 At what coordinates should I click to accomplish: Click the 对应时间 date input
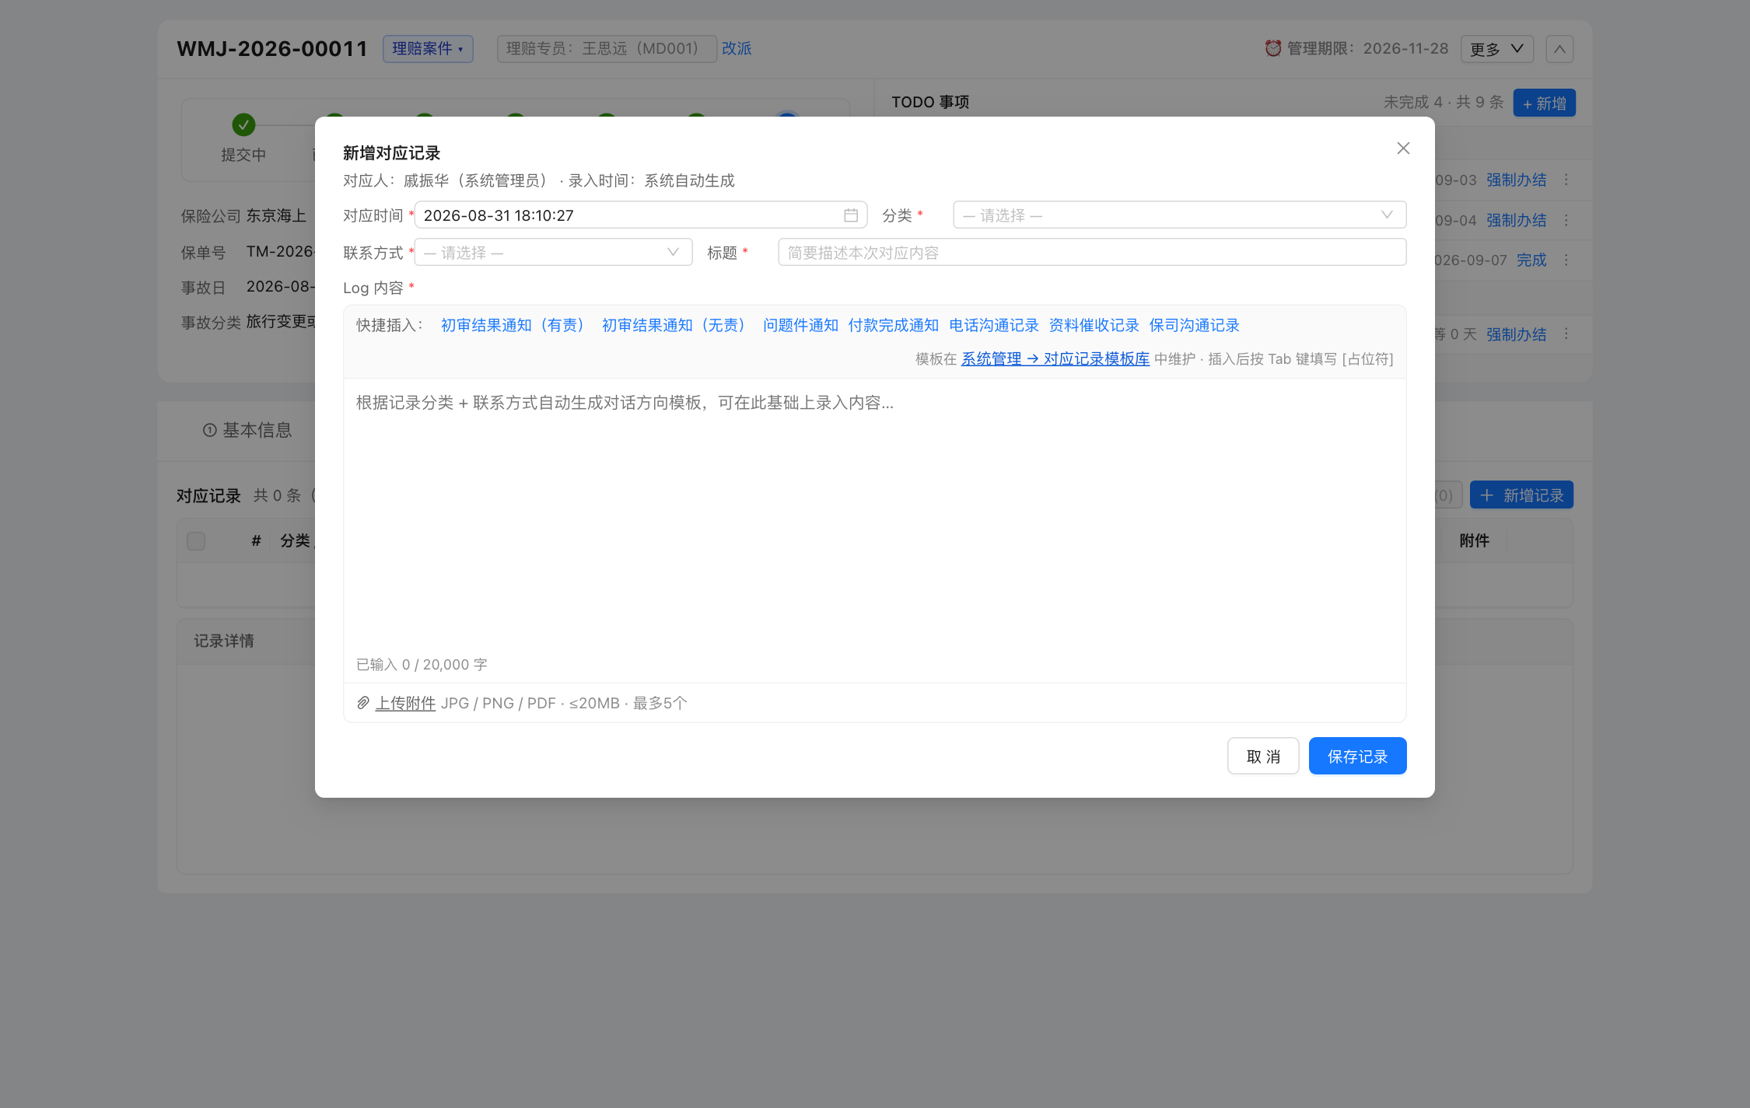(641, 215)
